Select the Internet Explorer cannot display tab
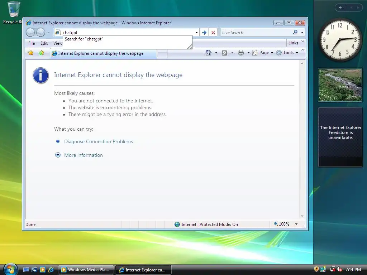 103,53
